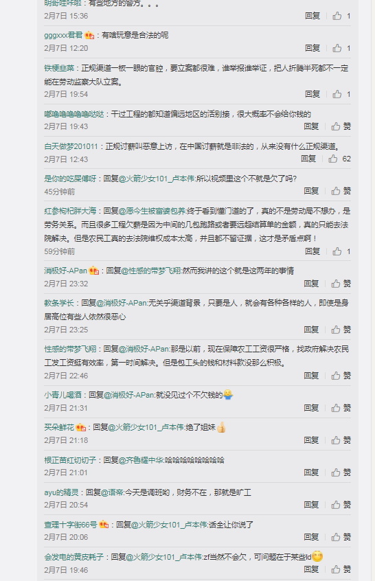Open the @火箭少女101_卢本伟 mention in 买朵鲜花's reply
This screenshot has width=375, height=581.
point(146,428)
